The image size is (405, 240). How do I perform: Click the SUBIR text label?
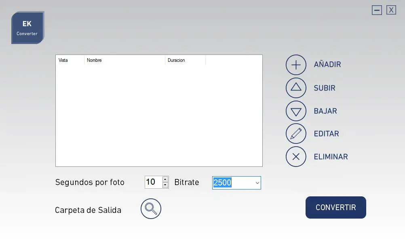(325, 88)
